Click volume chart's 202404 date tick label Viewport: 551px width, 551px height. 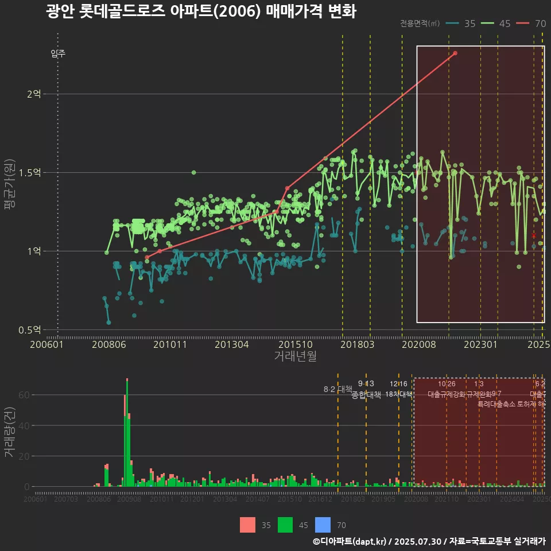pos(512,499)
